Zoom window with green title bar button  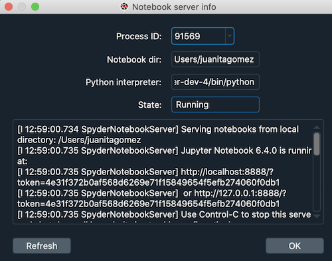tap(35, 7)
